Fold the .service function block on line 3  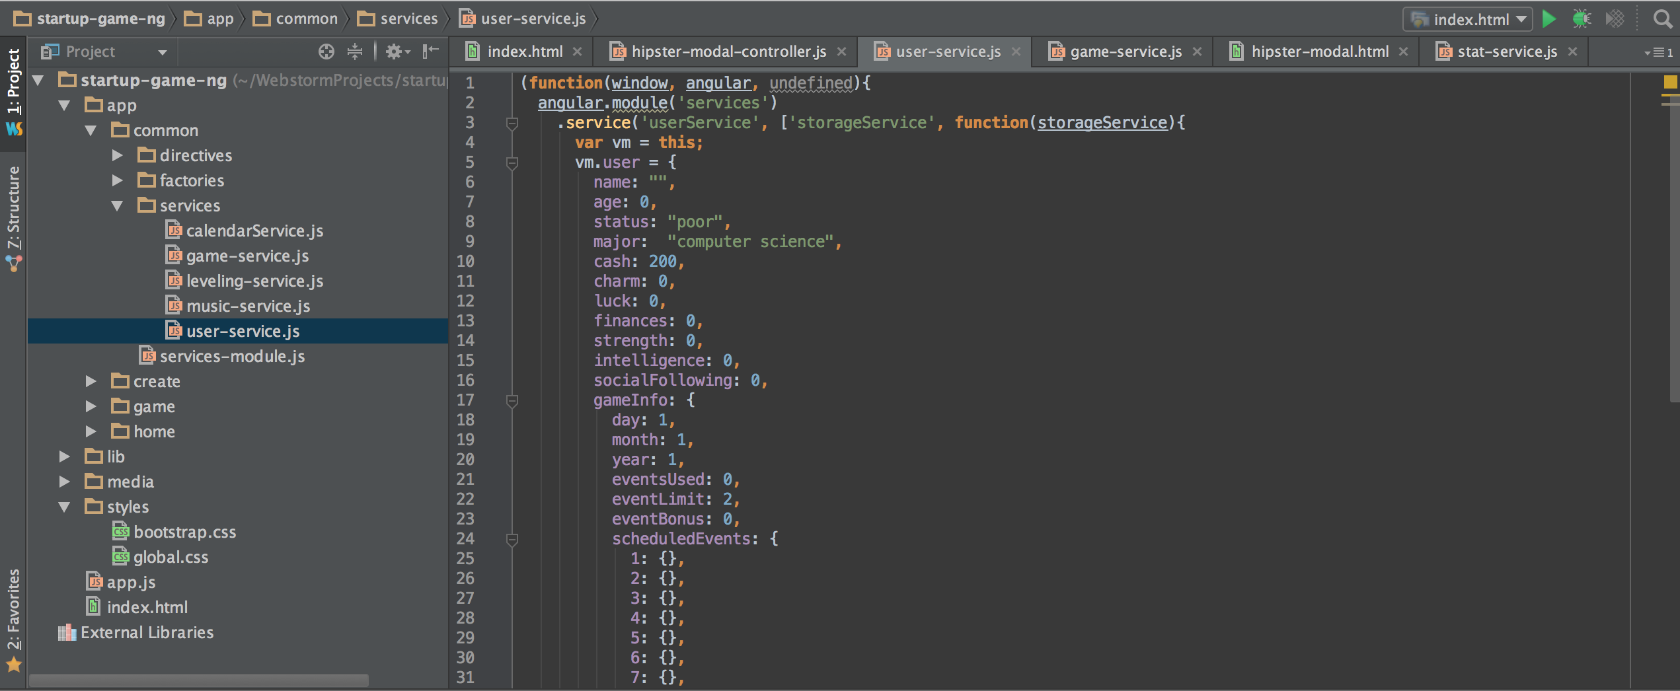[512, 123]
